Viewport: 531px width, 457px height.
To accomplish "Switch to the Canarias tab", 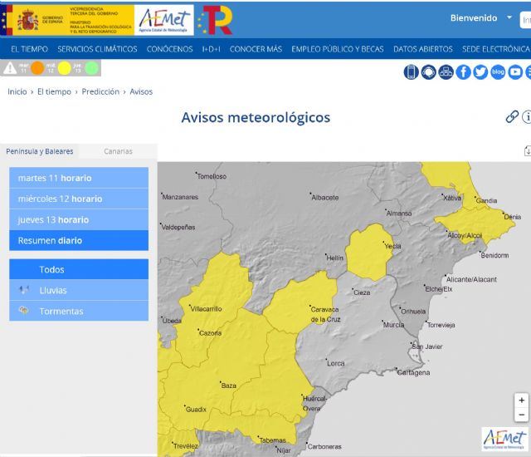I will point(118,151).
